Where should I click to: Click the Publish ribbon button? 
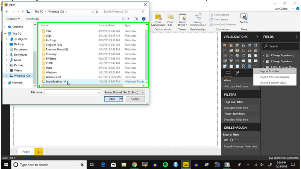[x=244, y=18]
